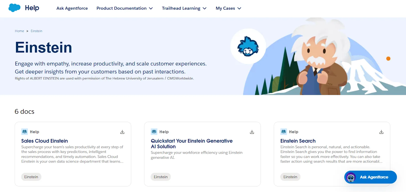The image size is (406, 192).
Task: Click the 'Supercharge your workforce efficiency' description
Action: tap(197, 155)
